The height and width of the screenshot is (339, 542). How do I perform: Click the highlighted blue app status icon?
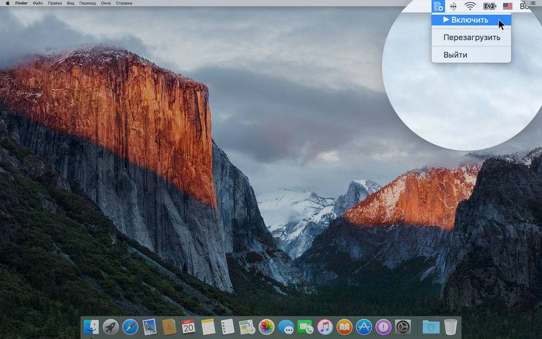tap(438, 6)
